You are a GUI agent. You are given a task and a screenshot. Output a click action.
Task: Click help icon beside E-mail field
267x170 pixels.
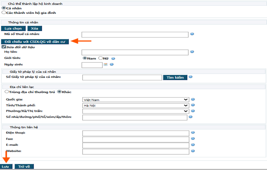[x=193, y=145]
